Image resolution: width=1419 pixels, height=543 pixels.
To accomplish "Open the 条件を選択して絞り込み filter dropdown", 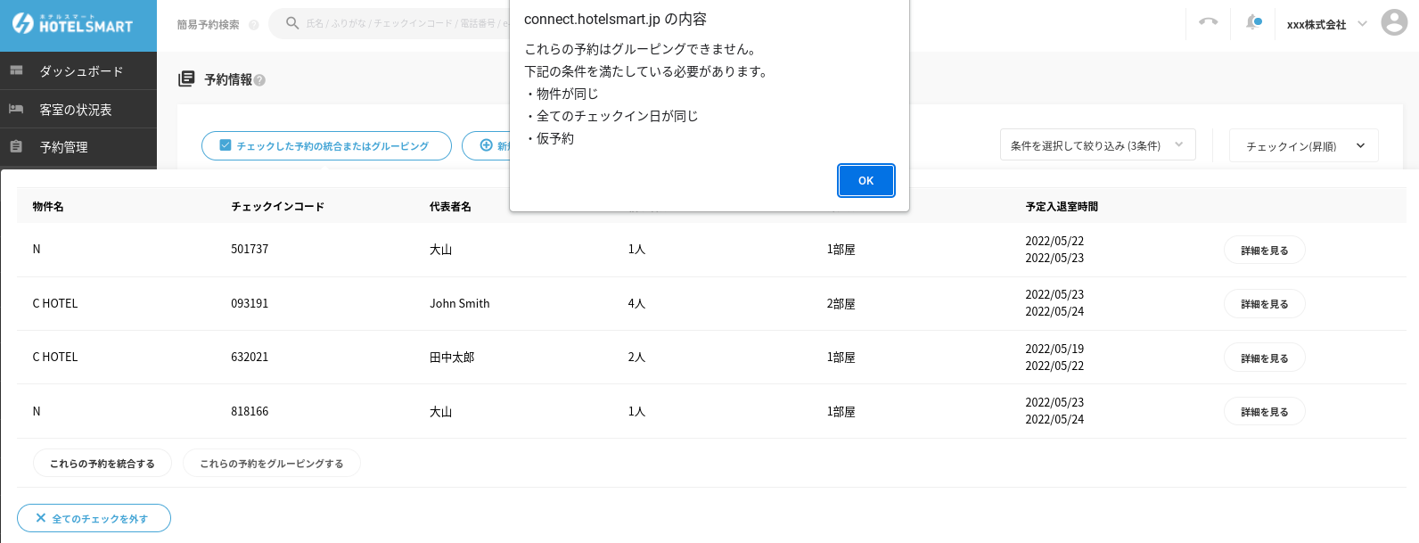I will (x=1097, y=145).
